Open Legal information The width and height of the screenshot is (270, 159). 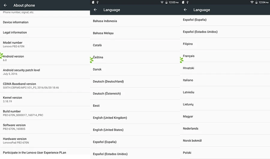pos(45,32)
